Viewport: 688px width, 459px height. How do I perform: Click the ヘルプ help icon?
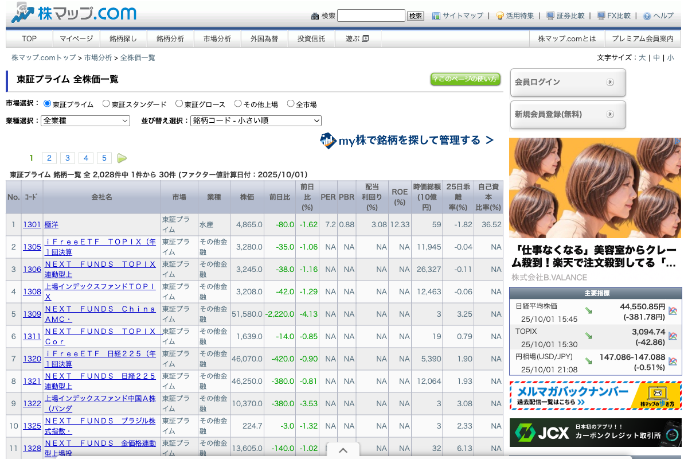coord(647,16)
